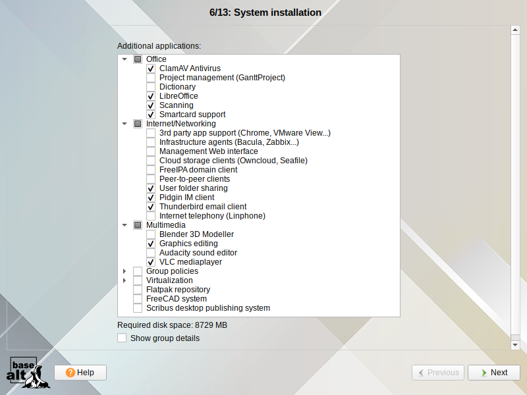Disable Pidgin IM client
This screenshot has height=395, width=527.
point(151,197)
